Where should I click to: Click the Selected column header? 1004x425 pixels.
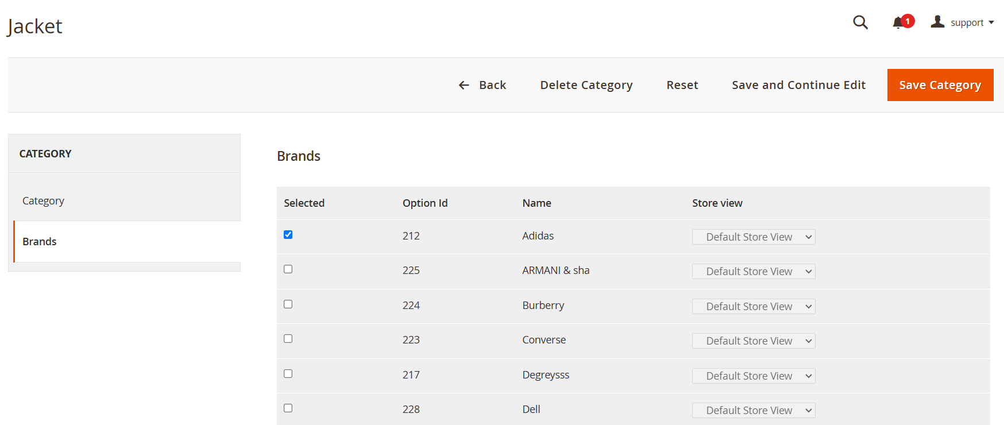(304, 203)
